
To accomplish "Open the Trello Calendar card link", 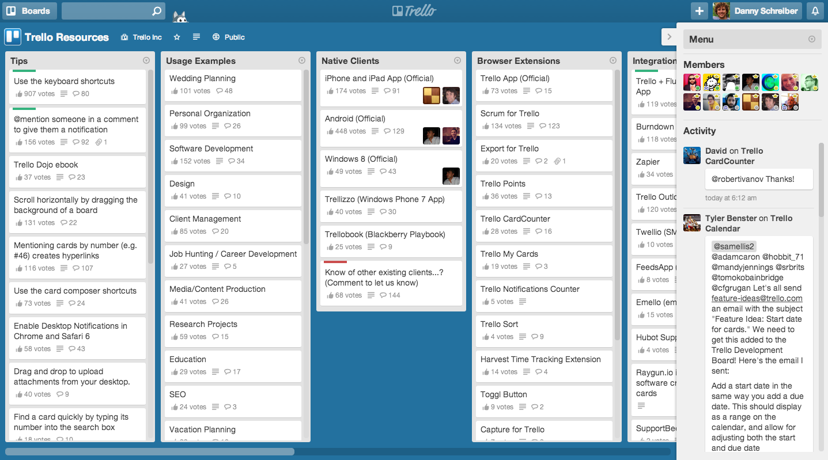I will [x=748, y=223].
